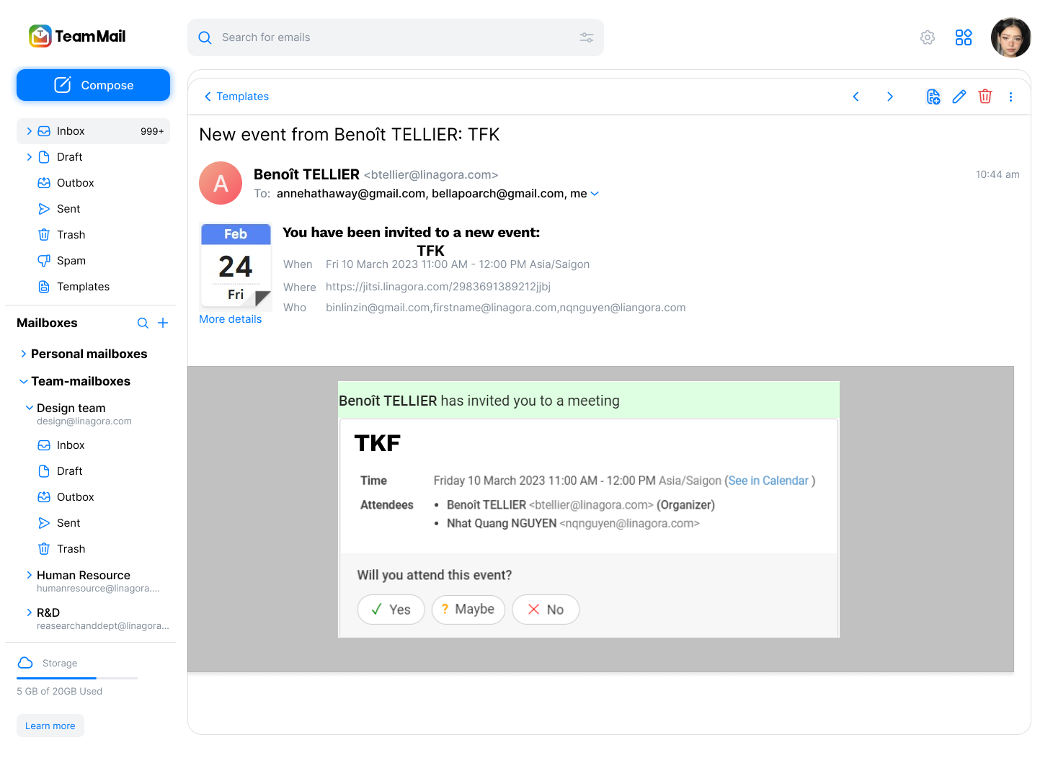This screenshot has width=1053, height=763.
Task: Expand the recipients list chevron next to me
Action: pyautogui.click(x=595, y=193)
